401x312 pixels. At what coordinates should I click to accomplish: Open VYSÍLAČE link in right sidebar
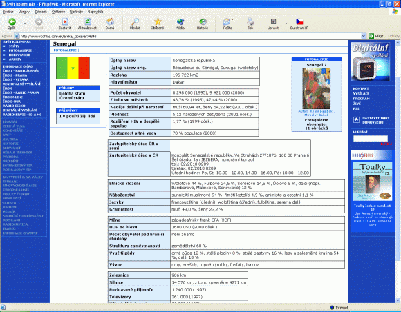[x=361, y=93]
